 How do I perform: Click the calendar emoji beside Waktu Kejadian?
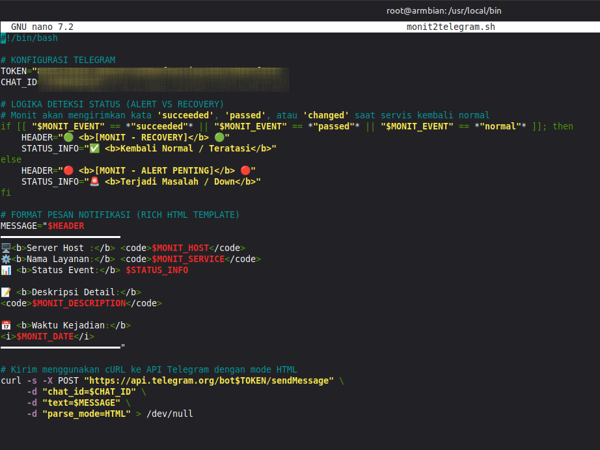tap(6, 325)
